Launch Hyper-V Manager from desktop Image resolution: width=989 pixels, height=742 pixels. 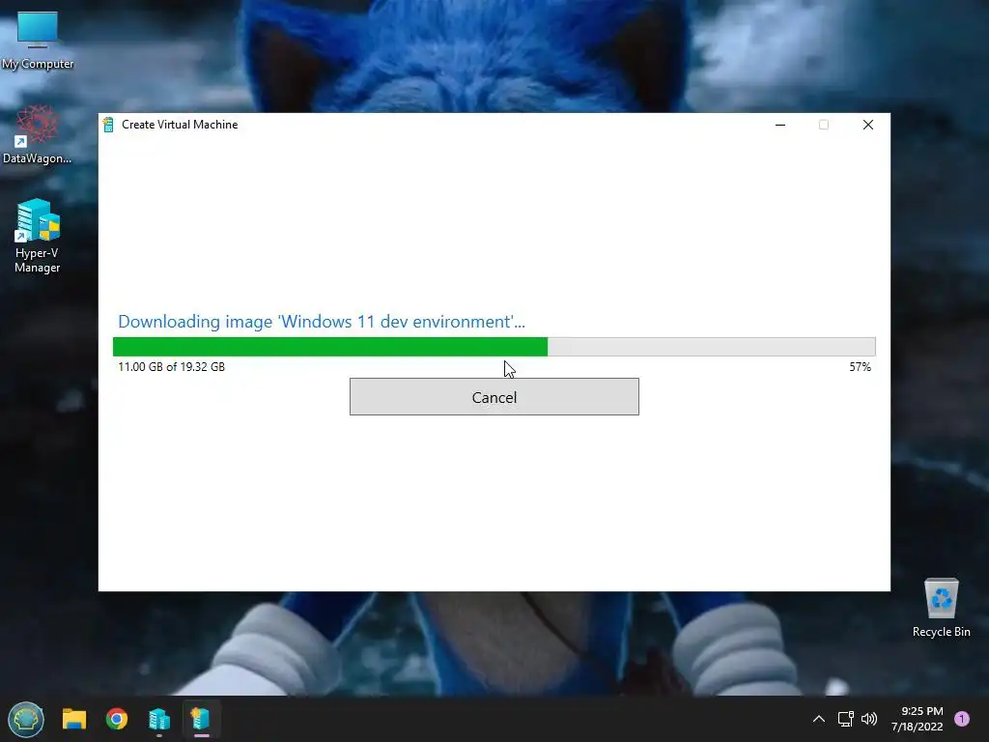pyautogui.click(x=38, y=236)
